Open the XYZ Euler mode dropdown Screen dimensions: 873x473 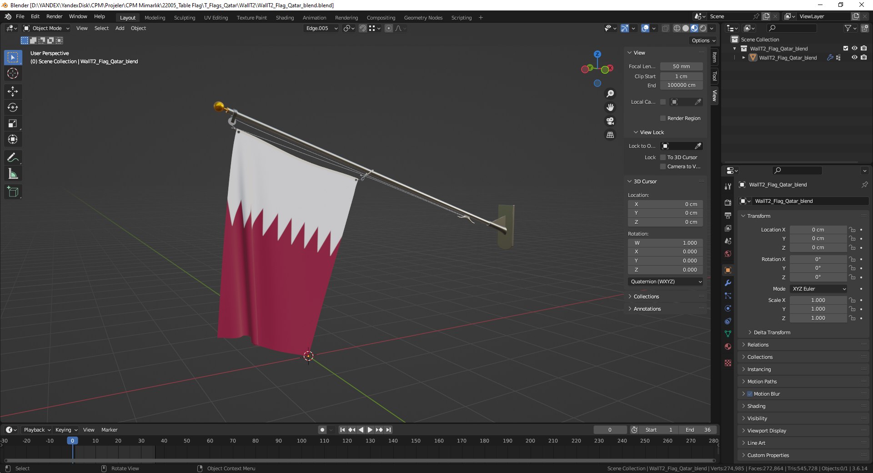click(x=818, y=289)
